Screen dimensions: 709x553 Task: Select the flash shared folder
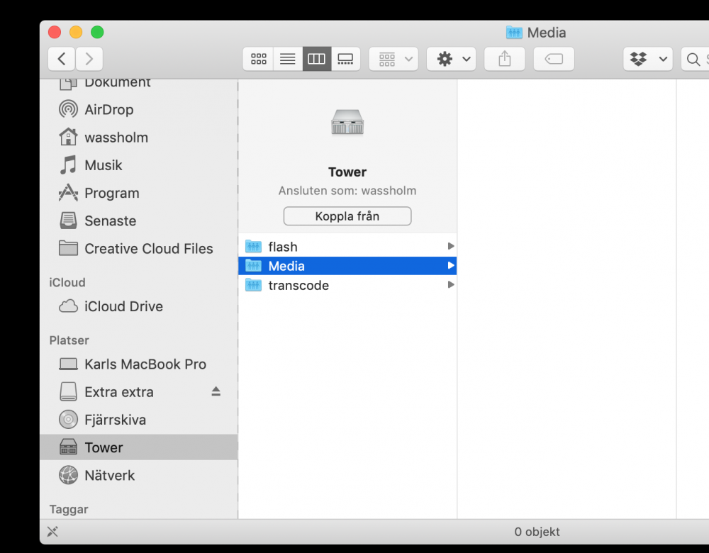[347, 247]
